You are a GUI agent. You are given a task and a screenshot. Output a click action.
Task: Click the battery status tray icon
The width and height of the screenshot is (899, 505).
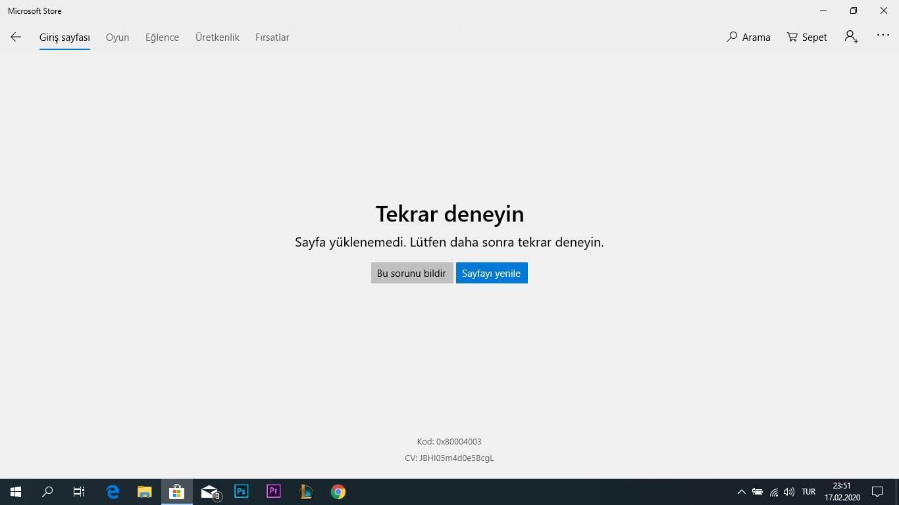click(x=758, y=492)
